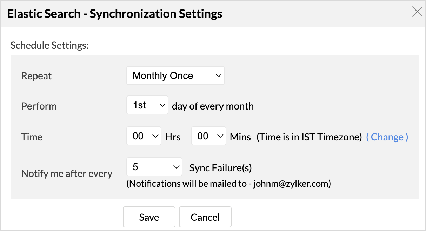Click the Save button
426x231 pixels.
(x=149, y=217)
